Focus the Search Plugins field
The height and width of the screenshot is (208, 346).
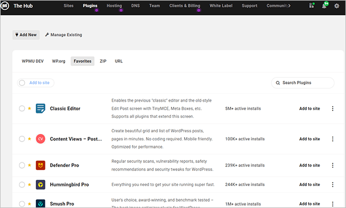tap(303, 83)
